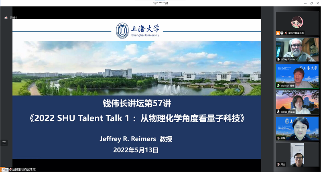Click the Jeffrey Reimers name label

[x=288, y=59]
